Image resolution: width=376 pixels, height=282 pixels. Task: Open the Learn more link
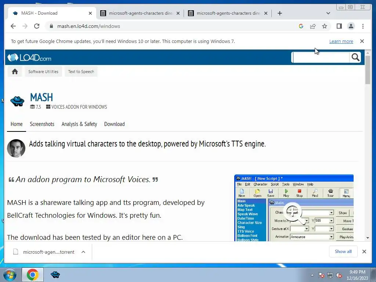coord(341,41)
